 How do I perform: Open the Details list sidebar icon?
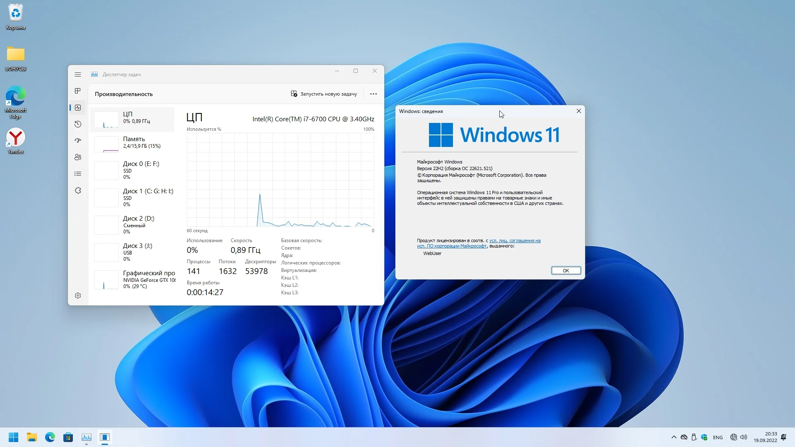[x=78, y=174]
